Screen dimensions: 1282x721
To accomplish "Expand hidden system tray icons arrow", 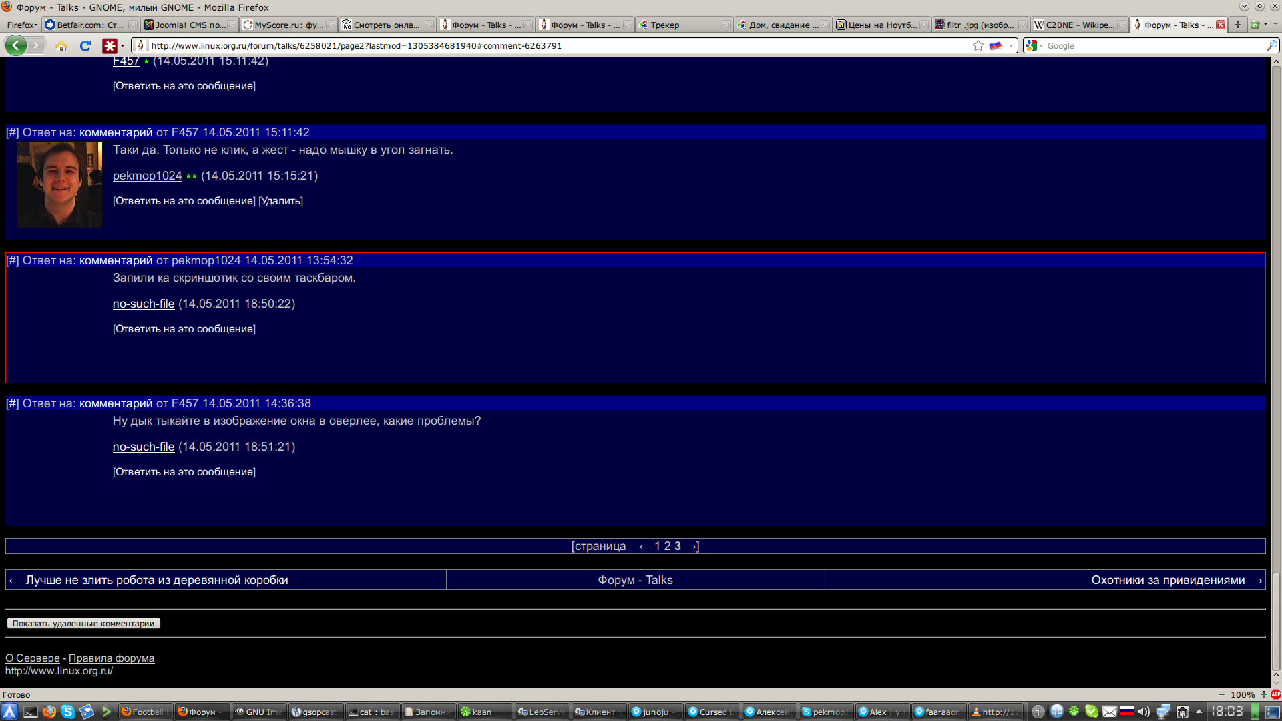I will pyautogui.click(x=1199, y=712).
